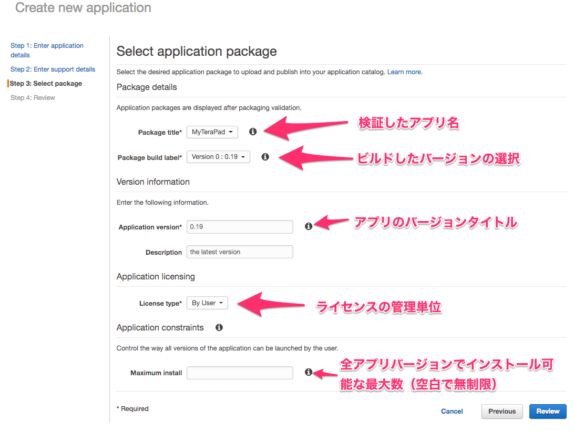574x431 pixels.
Task: Click the Previous button
Action: (x=501, y=411)
